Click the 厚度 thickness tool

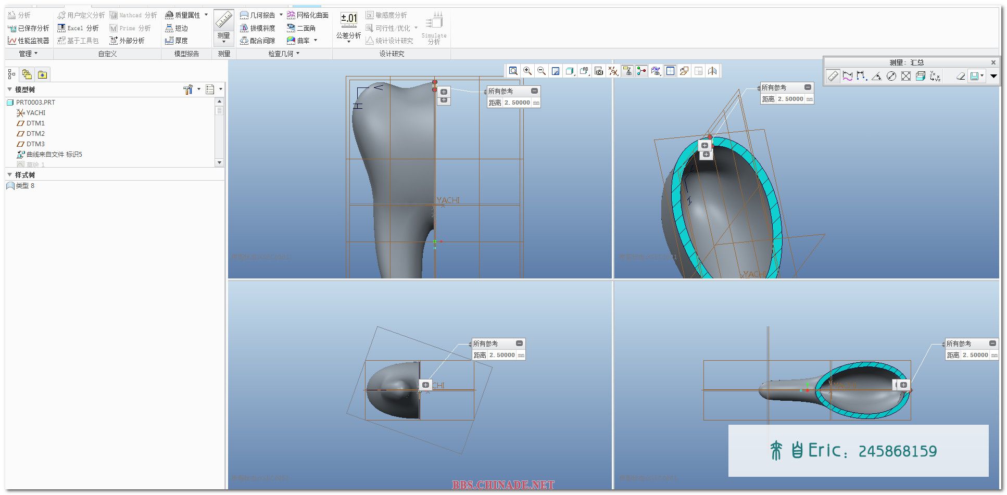[177, 41]
